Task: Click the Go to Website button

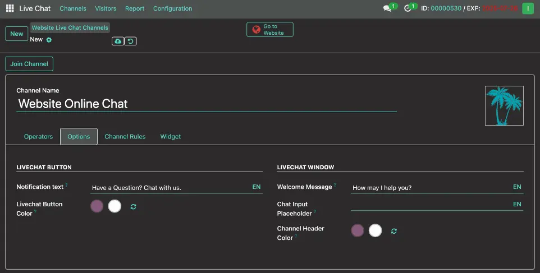Action: click(270, 30)
